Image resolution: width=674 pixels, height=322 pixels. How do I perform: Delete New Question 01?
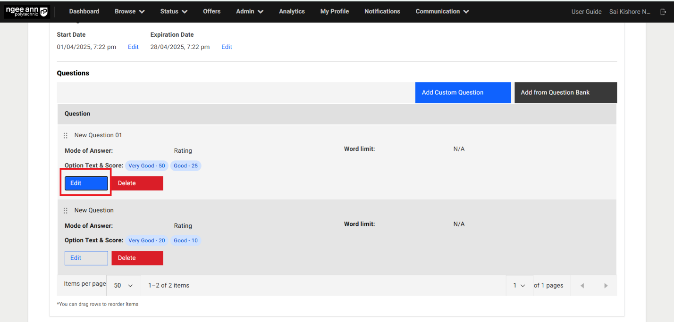(137, 183)
